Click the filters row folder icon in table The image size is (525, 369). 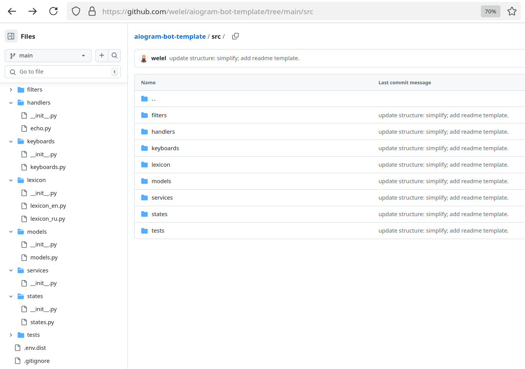(144, 115)
